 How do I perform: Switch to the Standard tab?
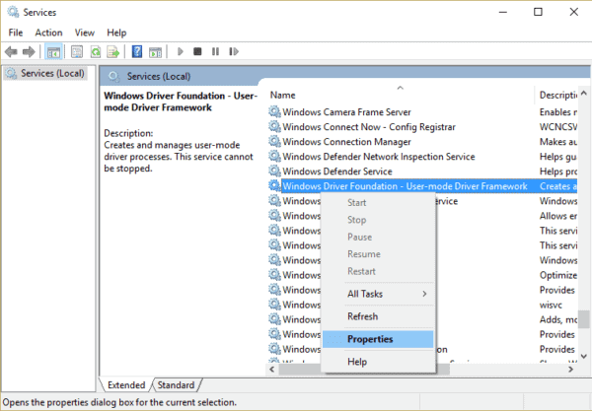click(176, 384)
